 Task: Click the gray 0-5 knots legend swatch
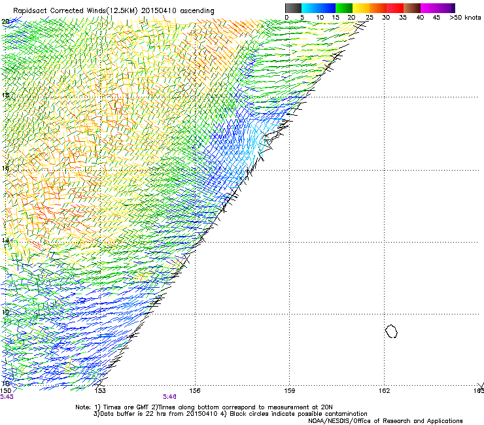pyautogui.click(x=293, y=8)
